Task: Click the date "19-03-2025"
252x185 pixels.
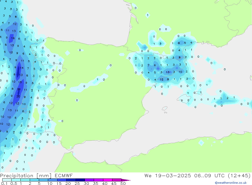Action: coord(173,175)
